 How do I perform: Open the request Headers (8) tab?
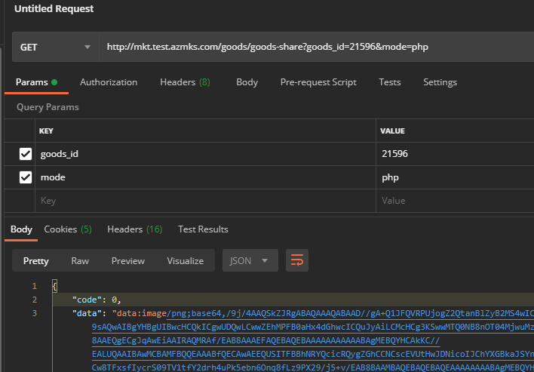(185, 82)
